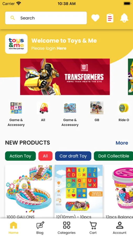Open the alphabet puzzle mat product
This screenshot has height=237, width=133.
click(x=79, y=192)
